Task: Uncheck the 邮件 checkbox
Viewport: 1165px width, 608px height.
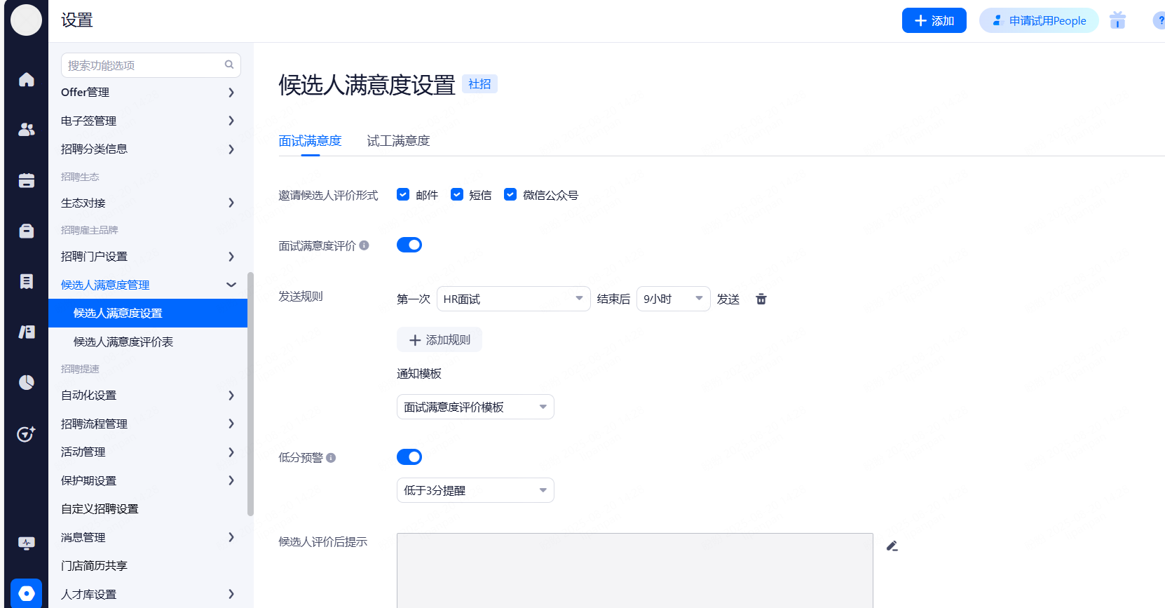Action: pyautogui.click(x=403, y=194)
